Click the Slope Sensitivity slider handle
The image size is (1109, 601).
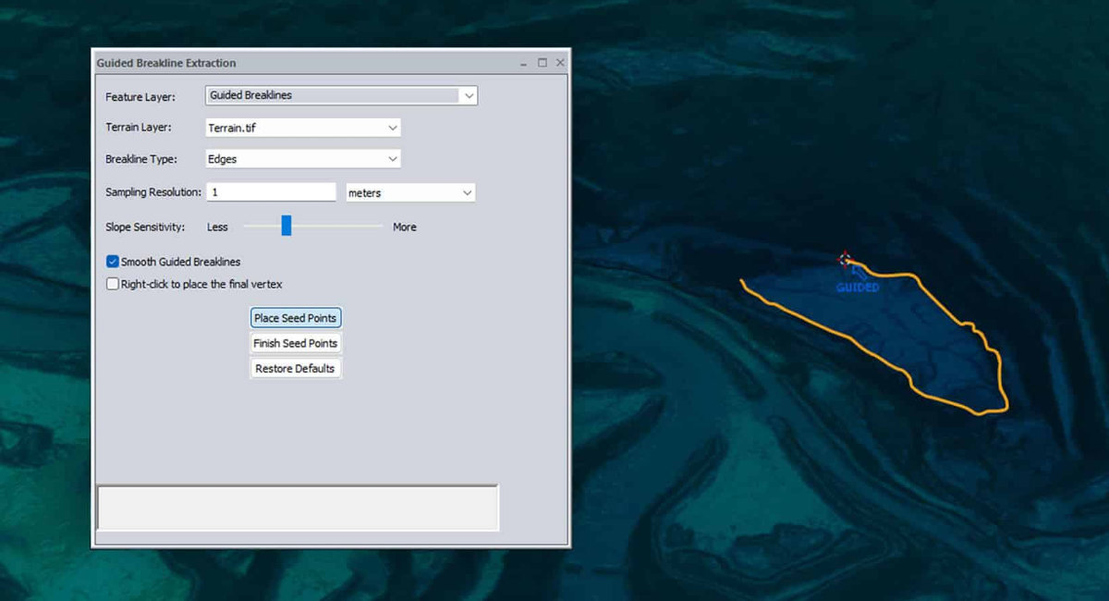point(286,226)
